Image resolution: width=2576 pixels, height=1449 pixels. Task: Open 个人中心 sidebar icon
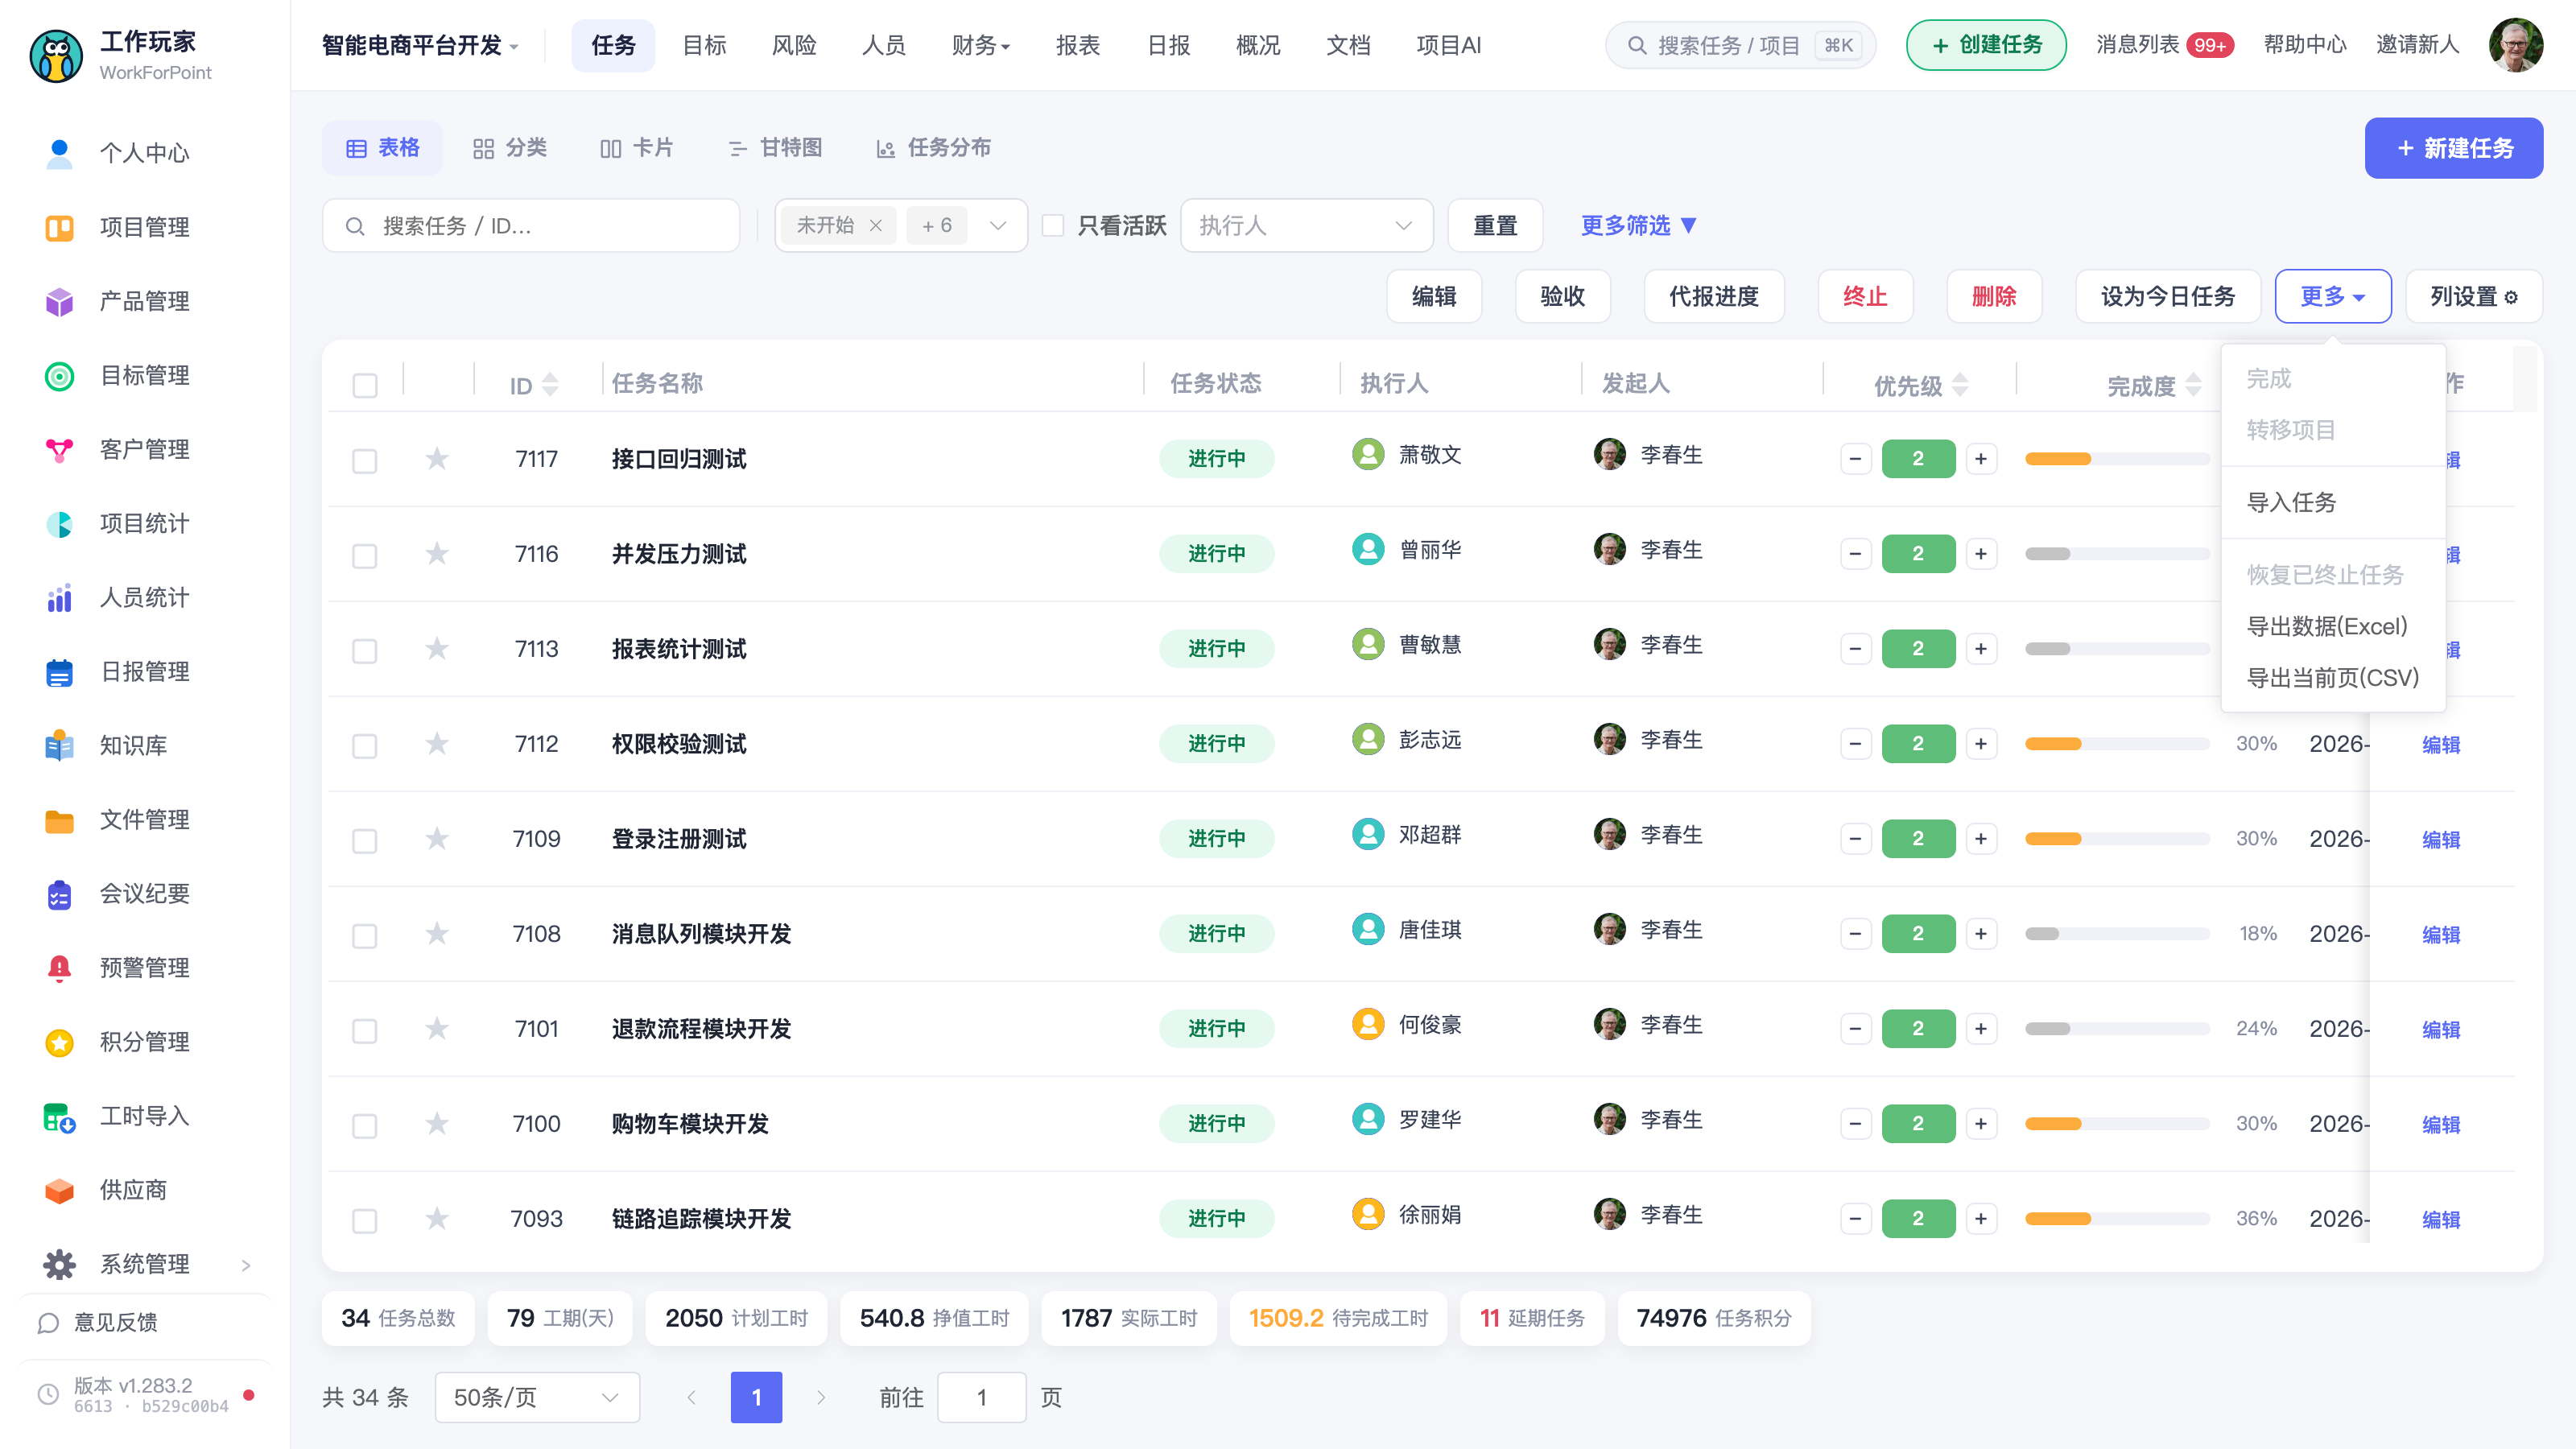pos(59,153)
